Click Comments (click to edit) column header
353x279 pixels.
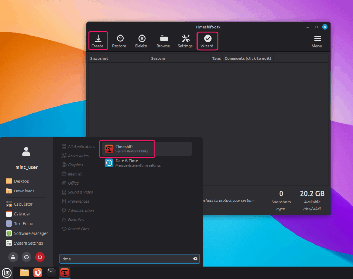248,58
